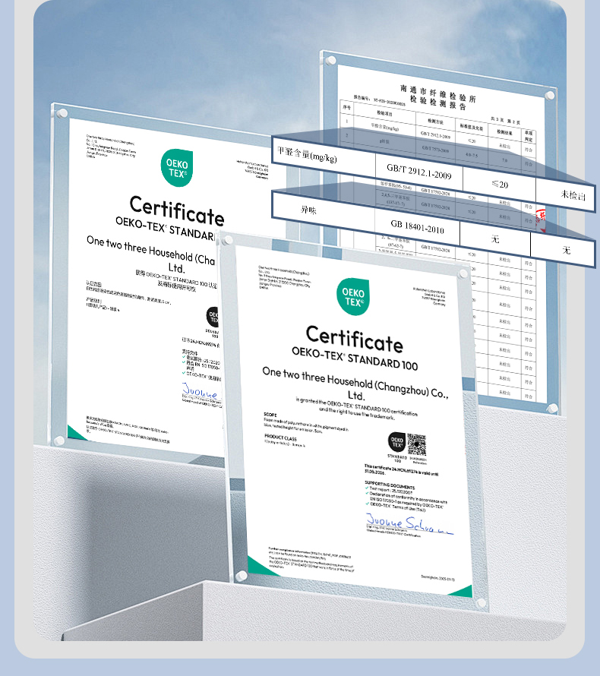Click the partly hidden company name on the rear certificate

click(151, 254)
